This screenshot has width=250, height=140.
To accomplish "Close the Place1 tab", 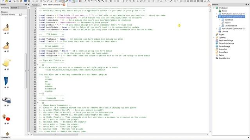I will click(38, 5).
